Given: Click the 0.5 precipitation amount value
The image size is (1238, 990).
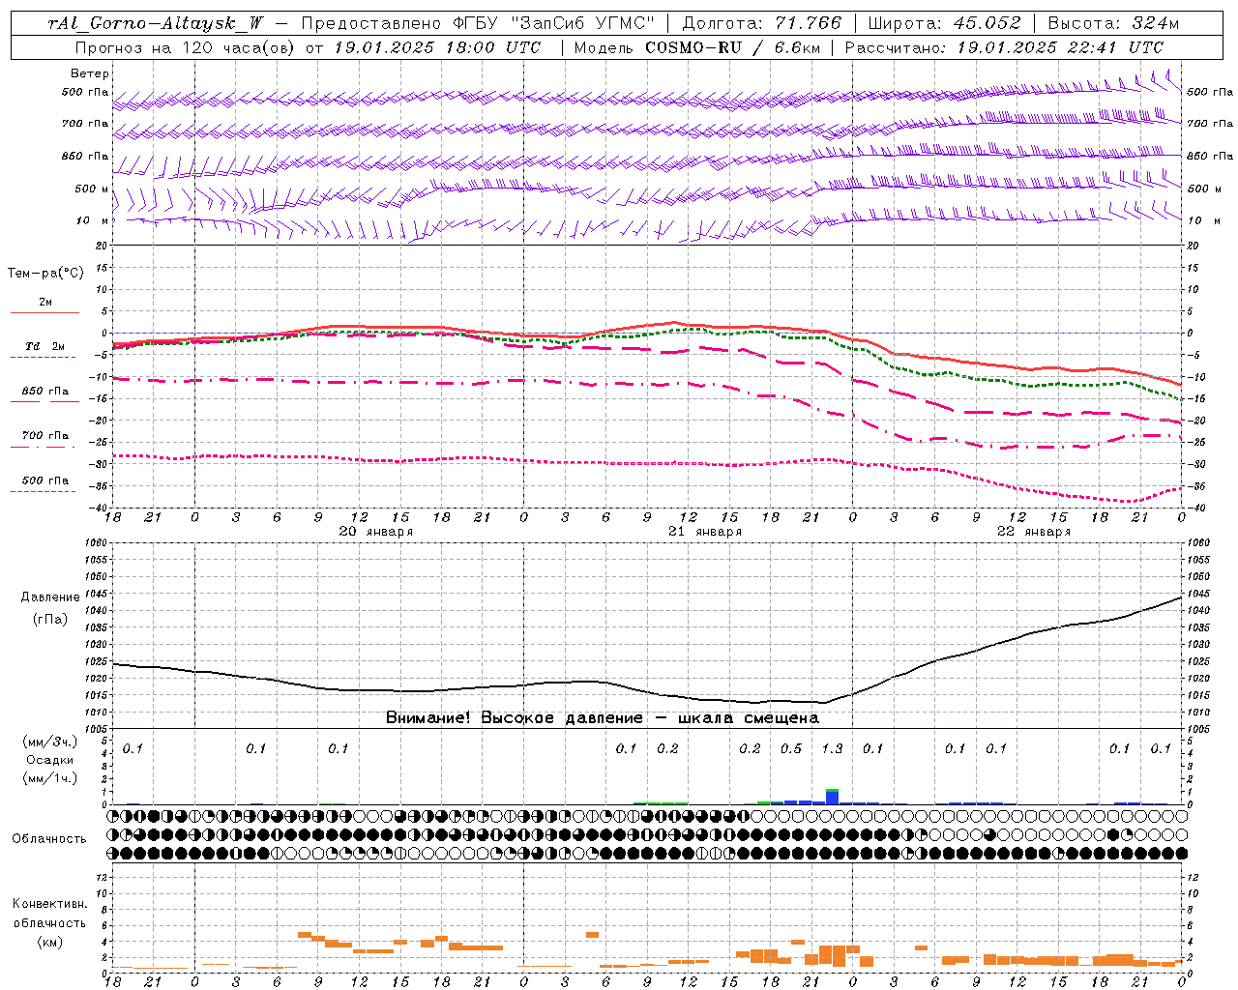Looking at the screenshot, I should (791, 748).
